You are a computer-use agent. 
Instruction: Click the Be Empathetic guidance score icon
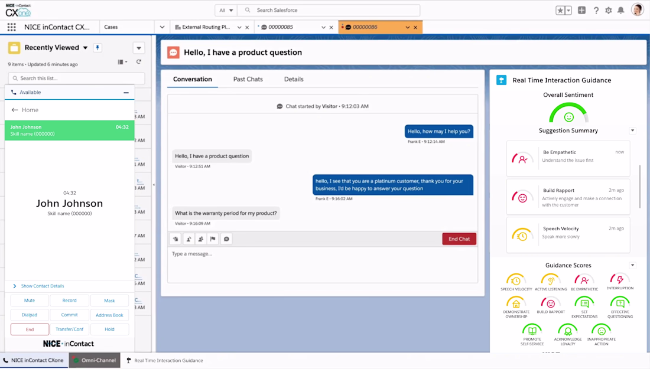(584, 280)
